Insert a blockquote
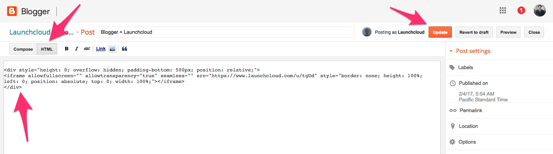This screenshot has width=553, height=154. pos(124,49)
